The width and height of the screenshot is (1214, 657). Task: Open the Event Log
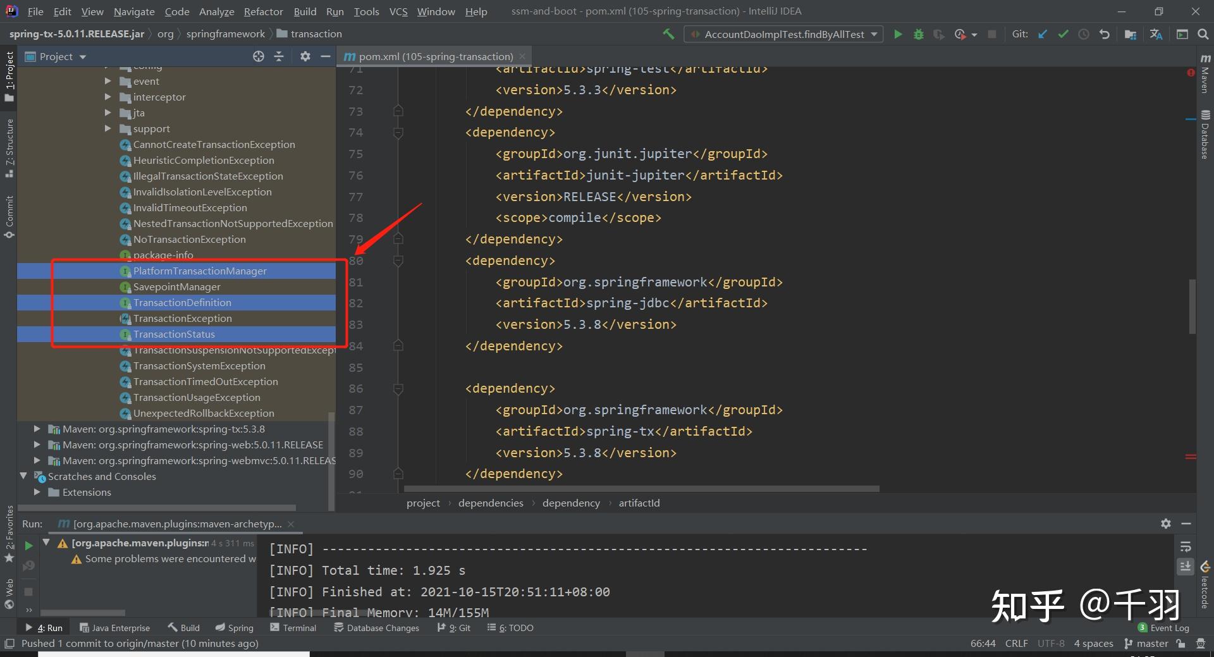pyautogui.click(x=1163, y=628)
